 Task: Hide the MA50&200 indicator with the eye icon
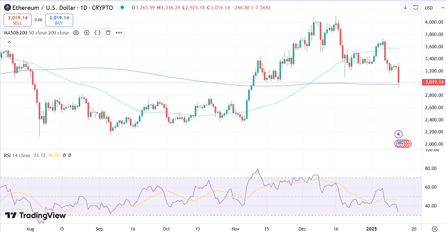(x=76, y=33)
